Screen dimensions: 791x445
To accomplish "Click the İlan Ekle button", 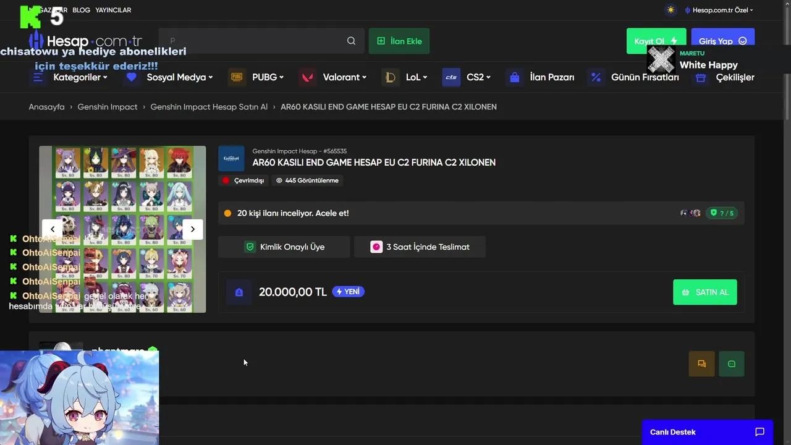I will coord(399,41).
